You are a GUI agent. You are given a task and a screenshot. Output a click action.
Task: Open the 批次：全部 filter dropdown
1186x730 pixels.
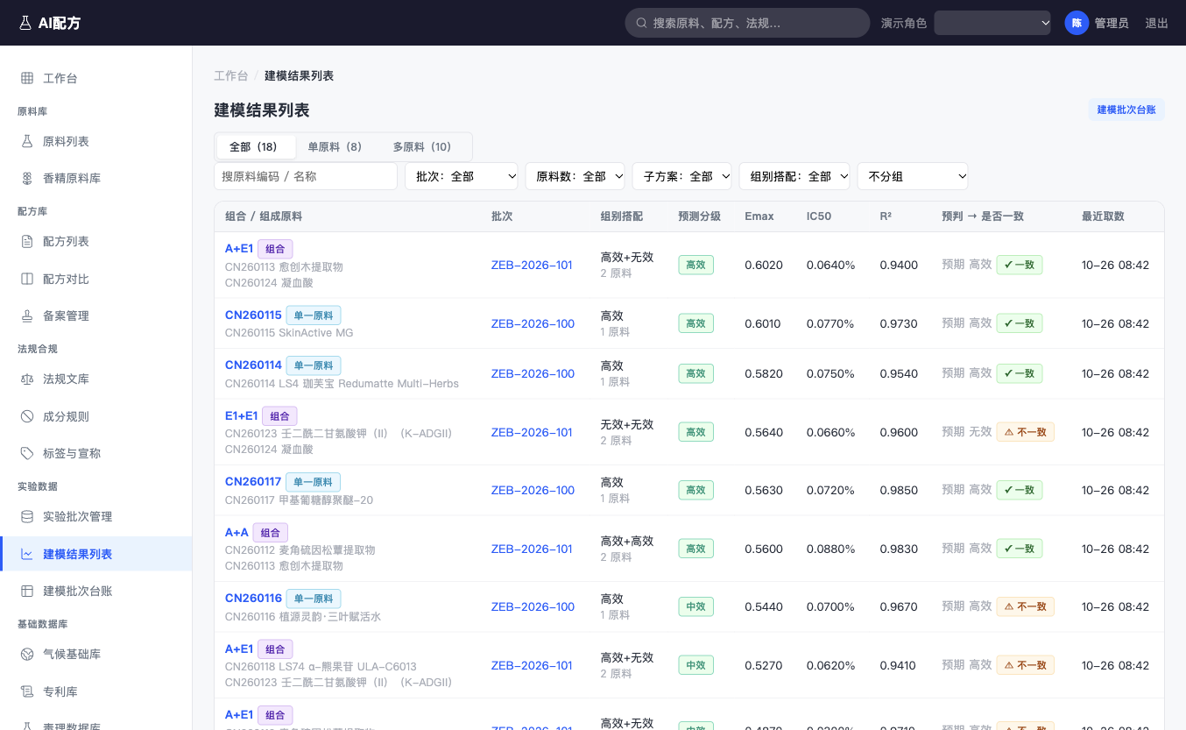462,176
